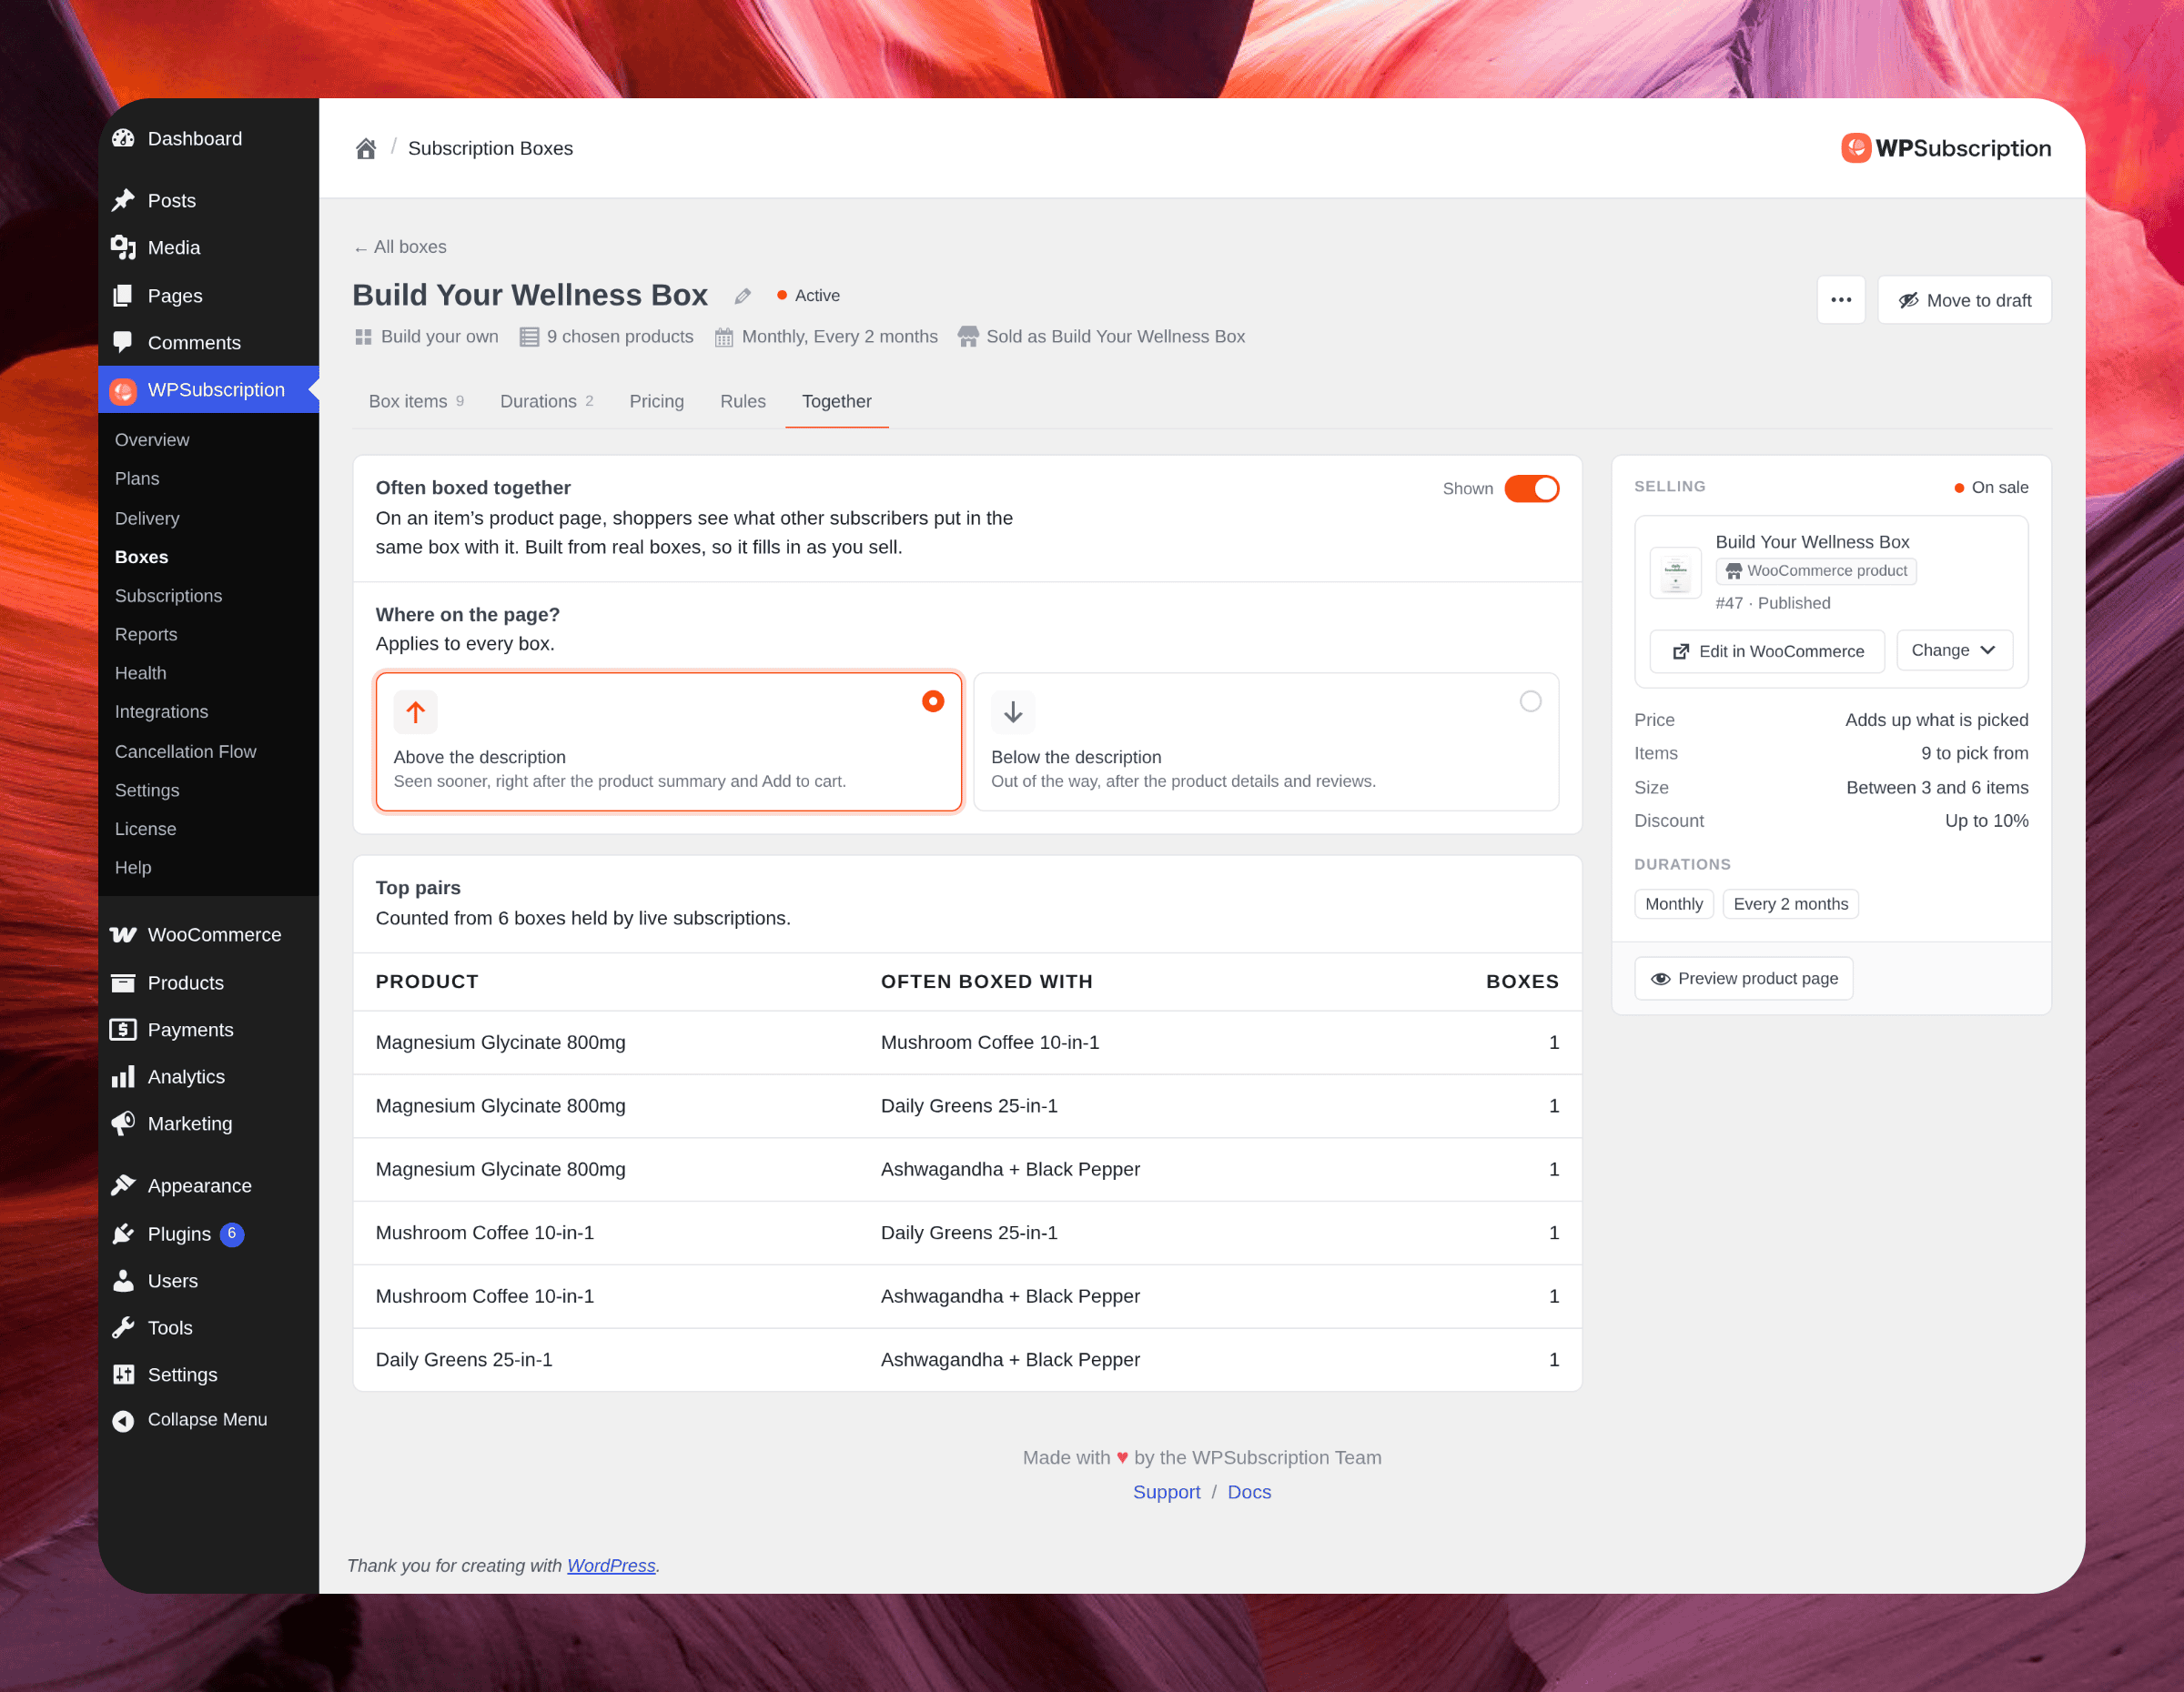Click the Tools wrench icon
Viewport: 2184px width, 1692px height.
point(123,1327)
